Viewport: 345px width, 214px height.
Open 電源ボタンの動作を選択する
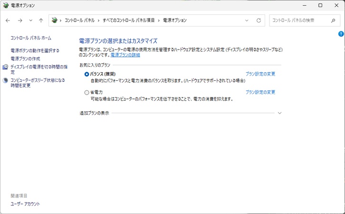pyautogui.click(x=35, y=50)
